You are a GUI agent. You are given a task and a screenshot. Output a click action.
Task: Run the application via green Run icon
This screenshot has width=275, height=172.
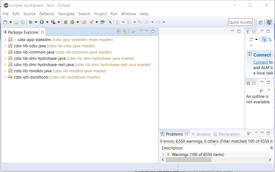point(42,22)
